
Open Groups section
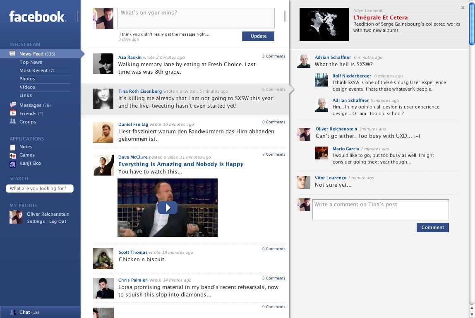pyautogui.click(x=28, y=122)
